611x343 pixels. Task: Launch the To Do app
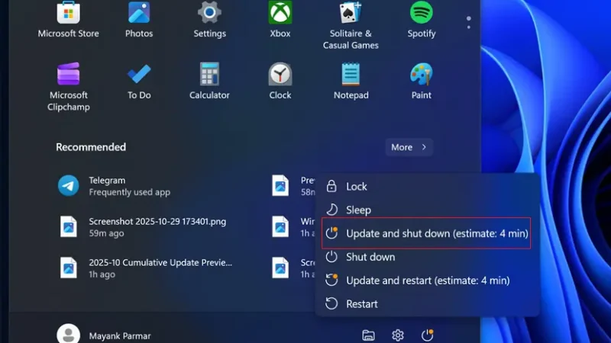click(139, 81)
